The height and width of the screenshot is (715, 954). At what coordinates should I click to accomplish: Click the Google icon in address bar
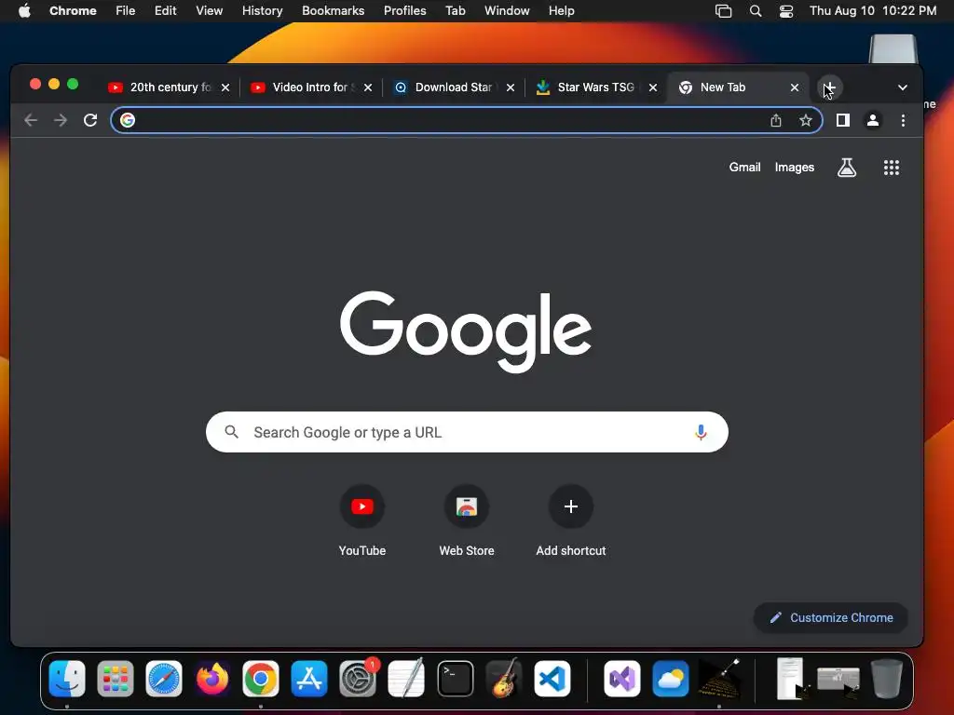(x=127, y=120)
